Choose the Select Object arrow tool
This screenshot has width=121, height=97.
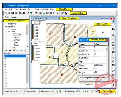tap(113, 22)
